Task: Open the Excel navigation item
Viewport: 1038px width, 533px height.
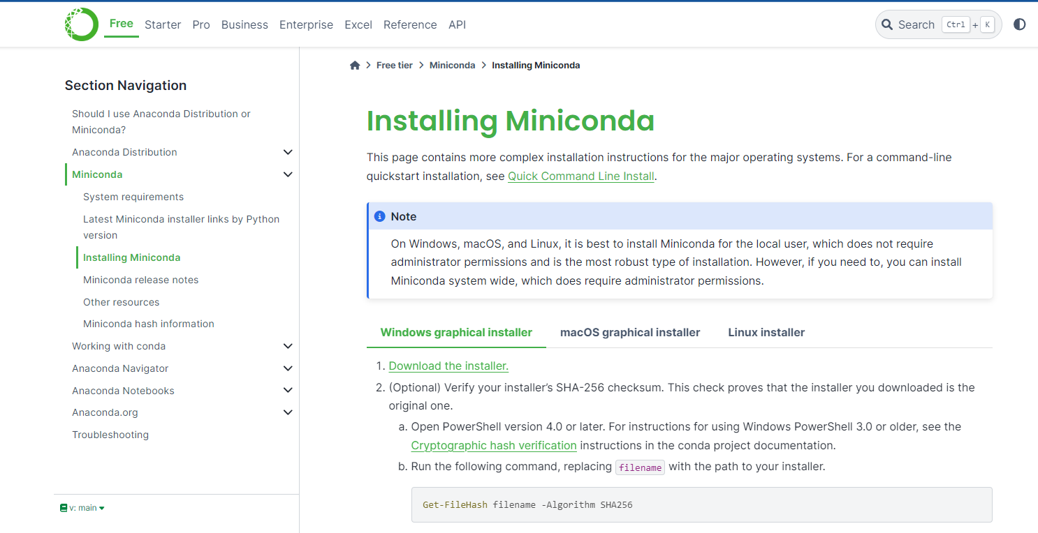Action: point(358,24)
